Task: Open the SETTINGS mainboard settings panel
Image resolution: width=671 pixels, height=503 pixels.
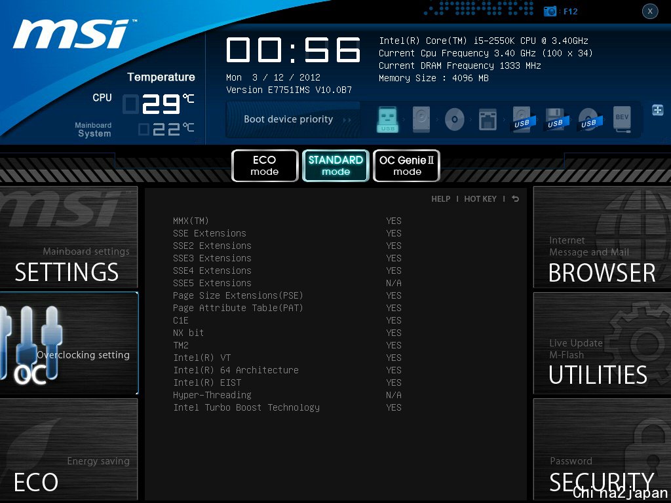Action: pos(68,237)
